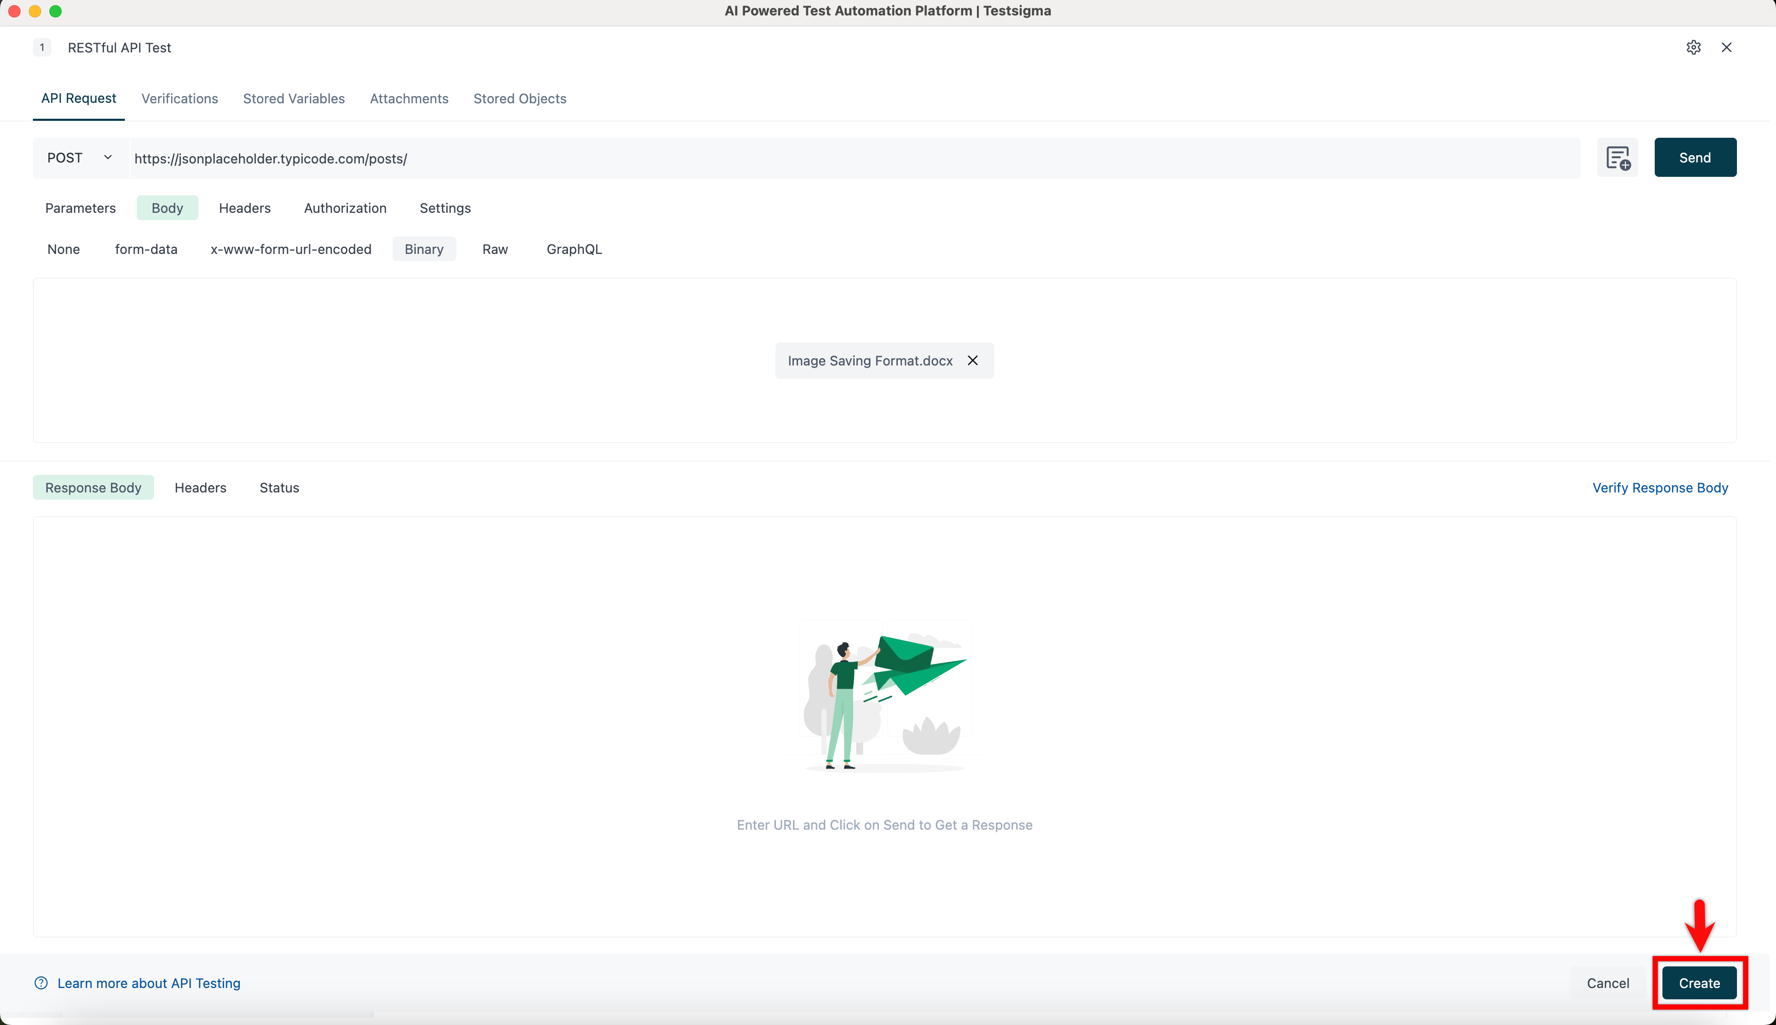The width and height of the screenshot is (1776, 1025).
Task: Select the Body sub-tab
Action: 168,208
